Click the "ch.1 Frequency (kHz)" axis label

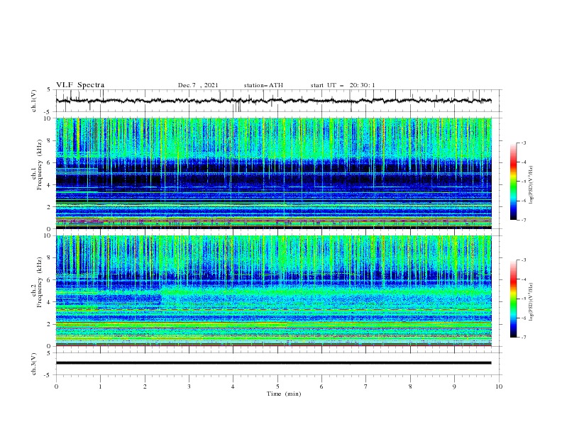point(37,173)
